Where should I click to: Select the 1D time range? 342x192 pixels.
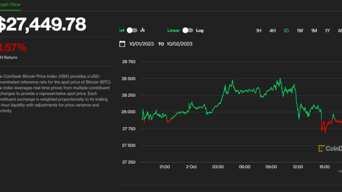tap(286, 31)
